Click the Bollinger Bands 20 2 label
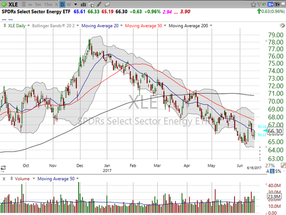Screen dimensions: 286x215 [x=53, y=26]
